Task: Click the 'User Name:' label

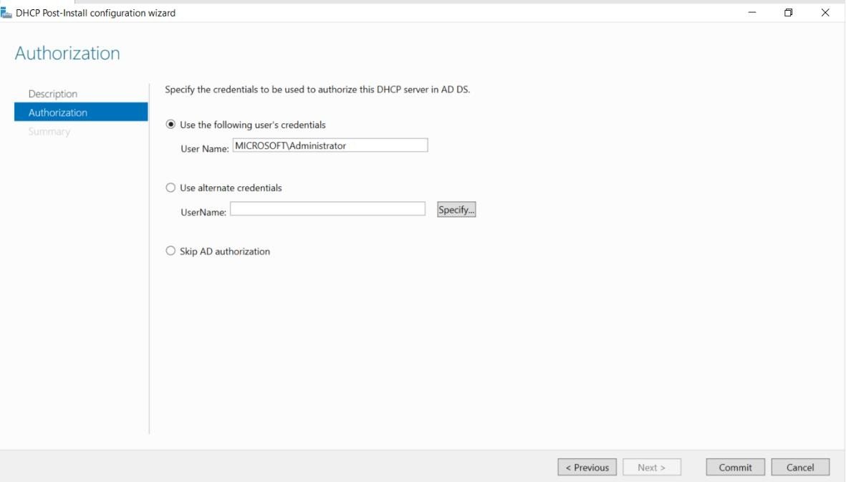Action: (x=204, y=149)
